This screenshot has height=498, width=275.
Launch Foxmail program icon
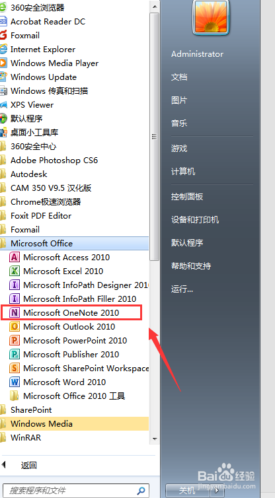click(x=3, y=35)
